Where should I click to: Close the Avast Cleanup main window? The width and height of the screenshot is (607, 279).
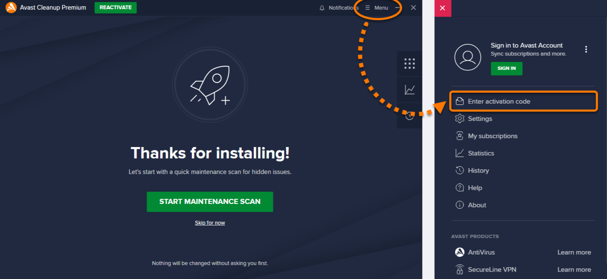pos(414,8)
